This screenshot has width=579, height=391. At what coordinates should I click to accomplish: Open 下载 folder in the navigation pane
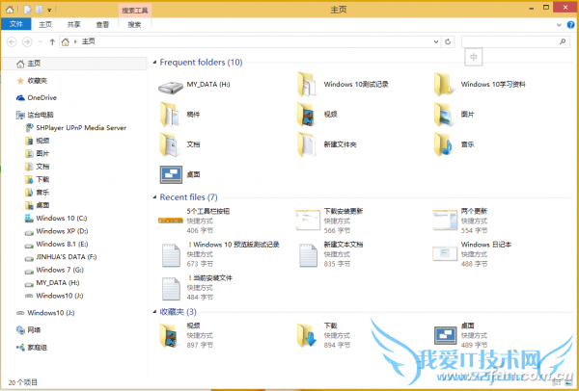click(x=38, y=179)
